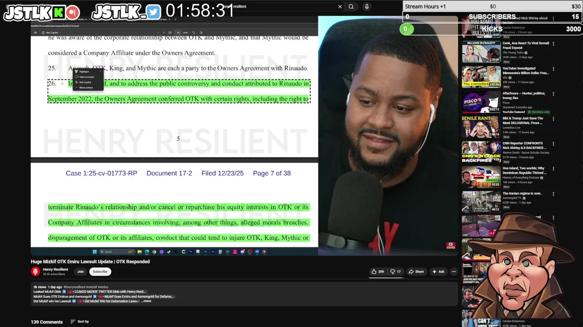Open xQc Minnesota fraud video thumbnail
583x327 pixels.
(x=481, y=77)
